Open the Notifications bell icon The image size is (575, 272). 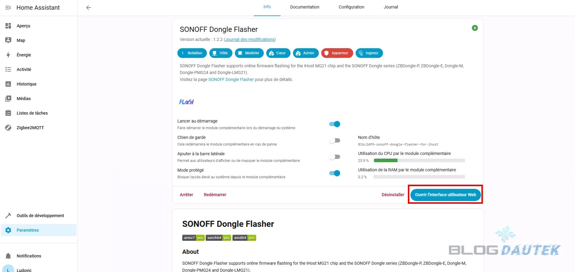pyautogui.click(x=8, y=256)
